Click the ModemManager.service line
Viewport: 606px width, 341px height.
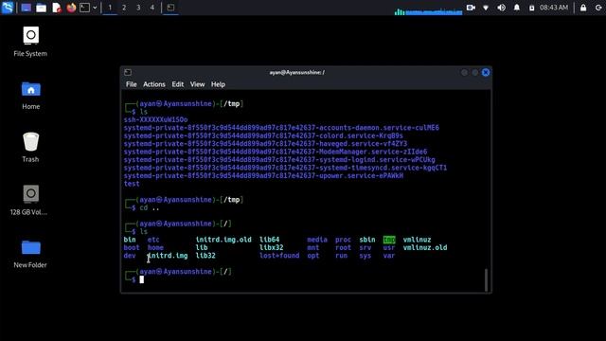(x=276, y=152)
